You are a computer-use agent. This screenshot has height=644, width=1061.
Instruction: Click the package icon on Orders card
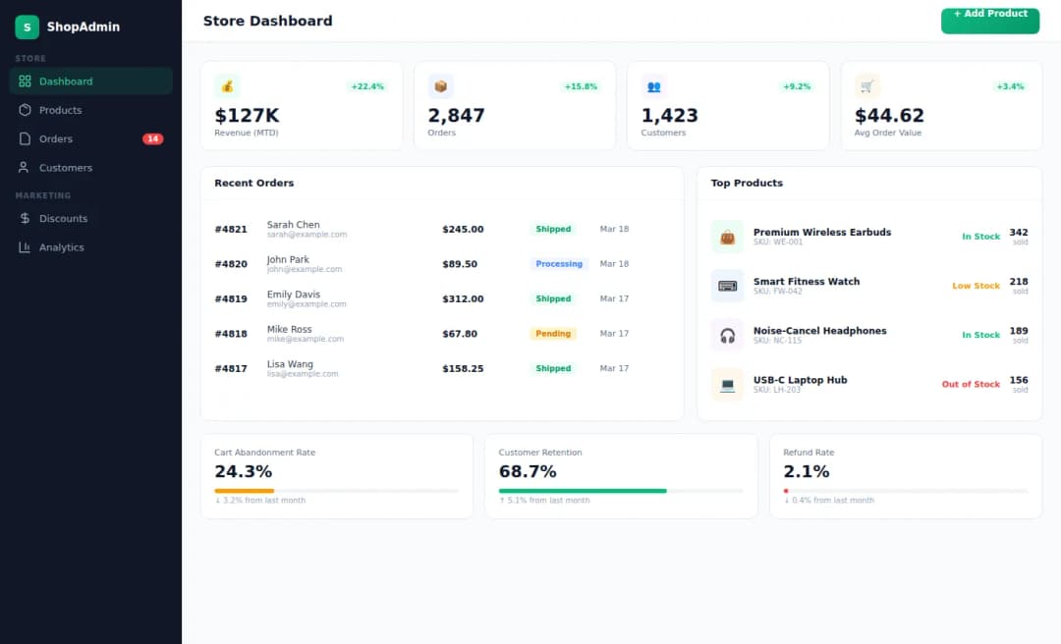441,86
